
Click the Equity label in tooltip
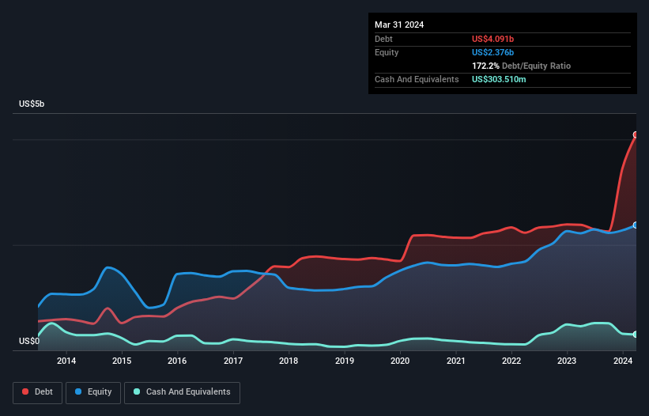[387, 52]
